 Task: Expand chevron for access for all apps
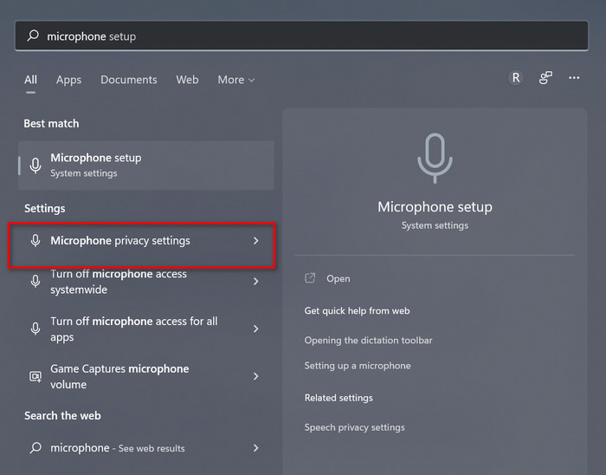click(256, 329)
